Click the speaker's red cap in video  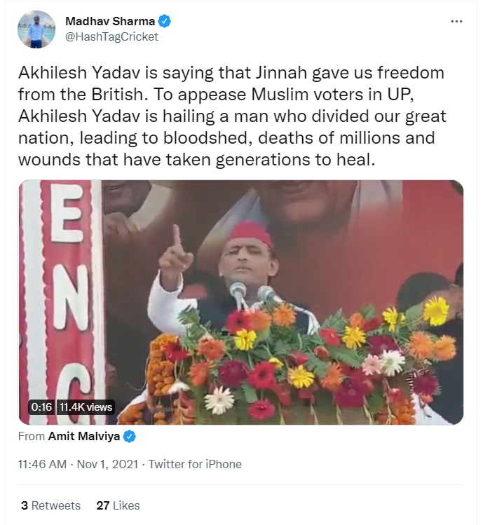coord(248,232)
